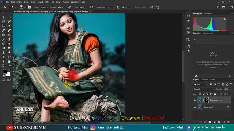234x131 pixels.
Task: Open the eraser Mode dropdown
Action: 44,7
